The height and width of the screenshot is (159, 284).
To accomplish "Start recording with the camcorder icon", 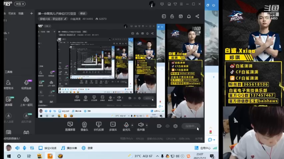I will pos(159,126).
